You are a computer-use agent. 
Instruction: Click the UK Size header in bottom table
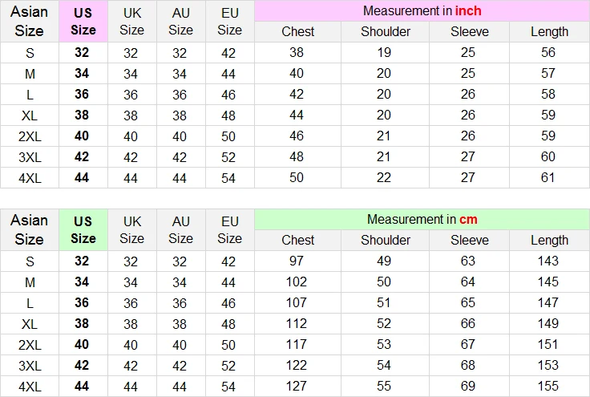132,229
